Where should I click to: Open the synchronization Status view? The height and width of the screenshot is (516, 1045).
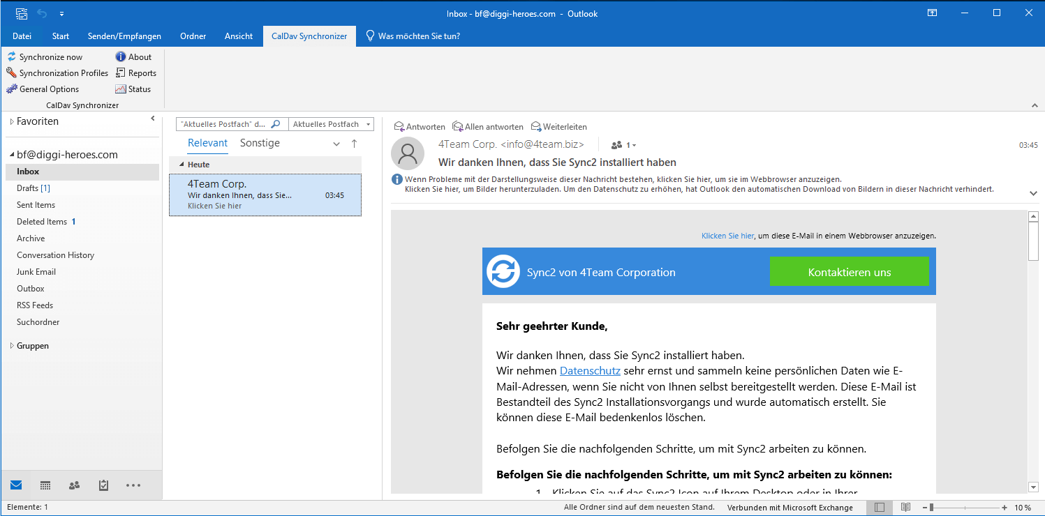click(x=133, y=89)
